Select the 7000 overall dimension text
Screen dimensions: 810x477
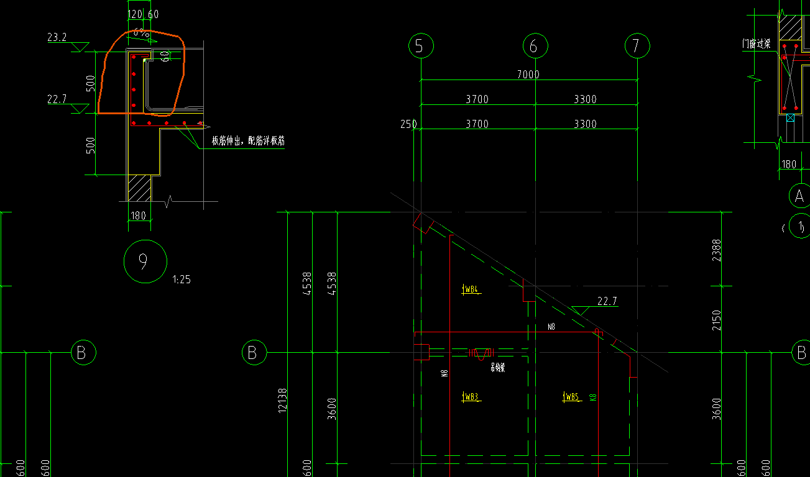528,75
